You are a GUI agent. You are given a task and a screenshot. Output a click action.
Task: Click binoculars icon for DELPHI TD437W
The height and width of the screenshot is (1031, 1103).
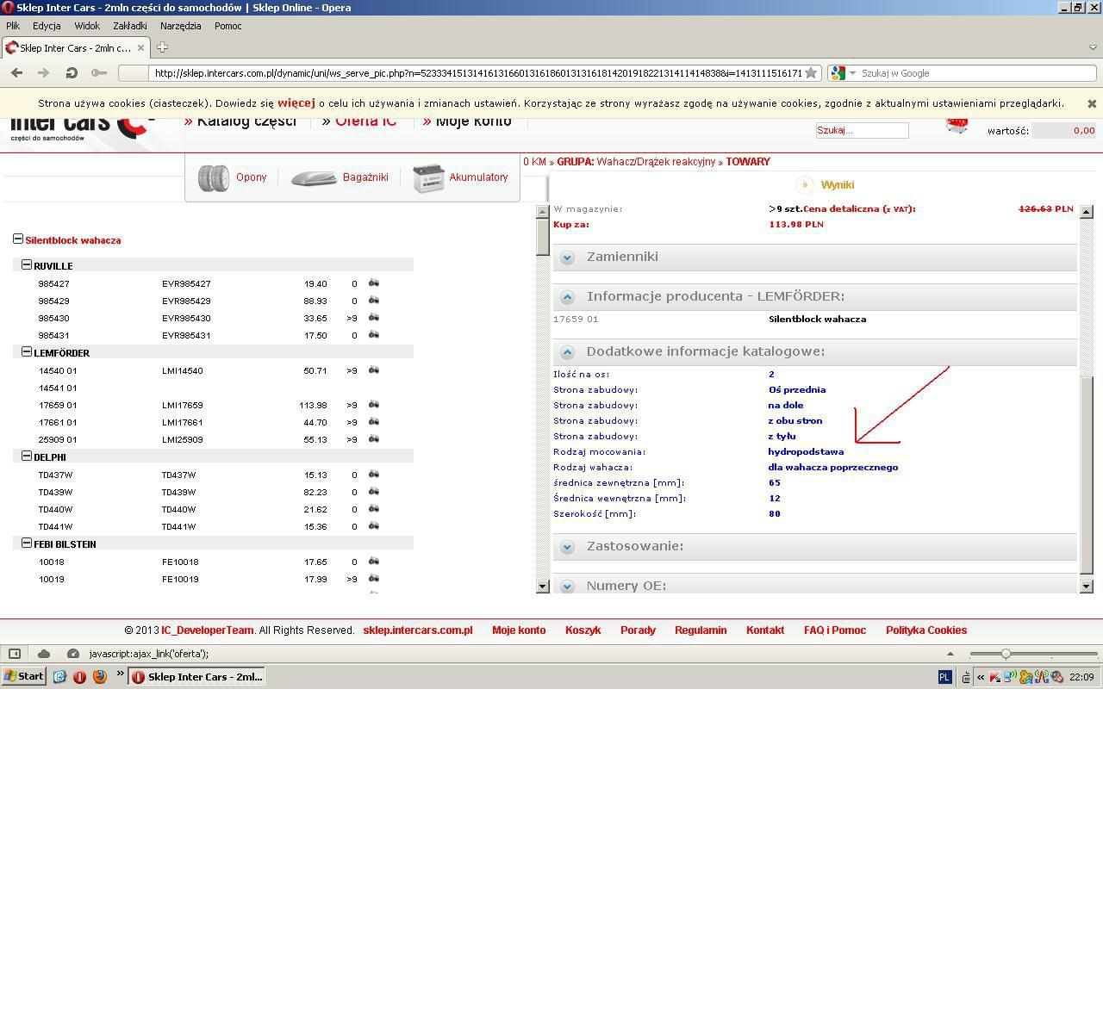coord(374,475)
